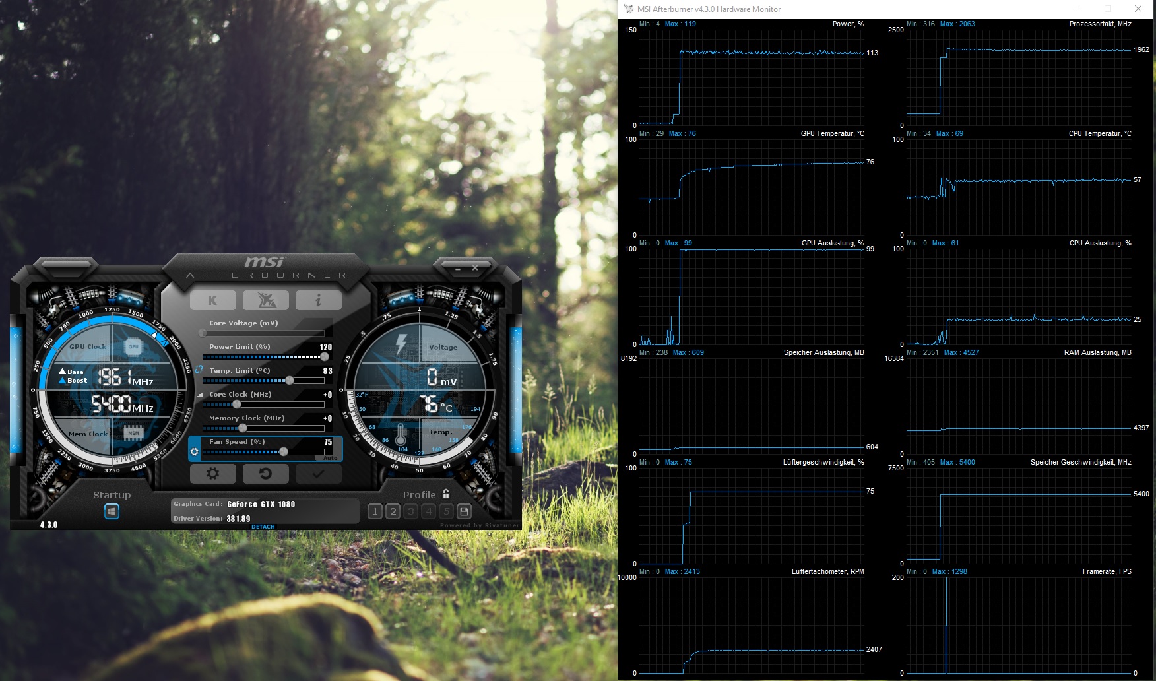Image resolution: width=1156 pixels, height=681 pixels.
Task: Open Afterburner settings via the gear button
Action: (x=212, y=474)
